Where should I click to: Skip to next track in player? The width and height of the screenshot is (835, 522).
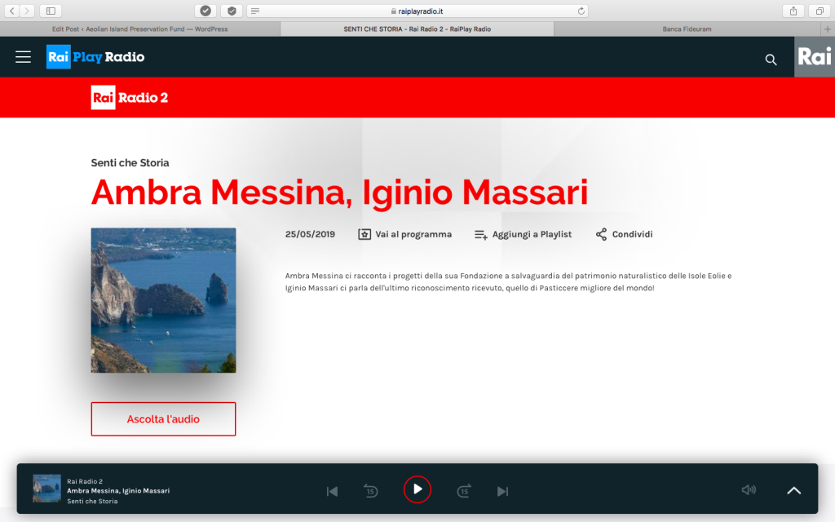coord(502,491)
